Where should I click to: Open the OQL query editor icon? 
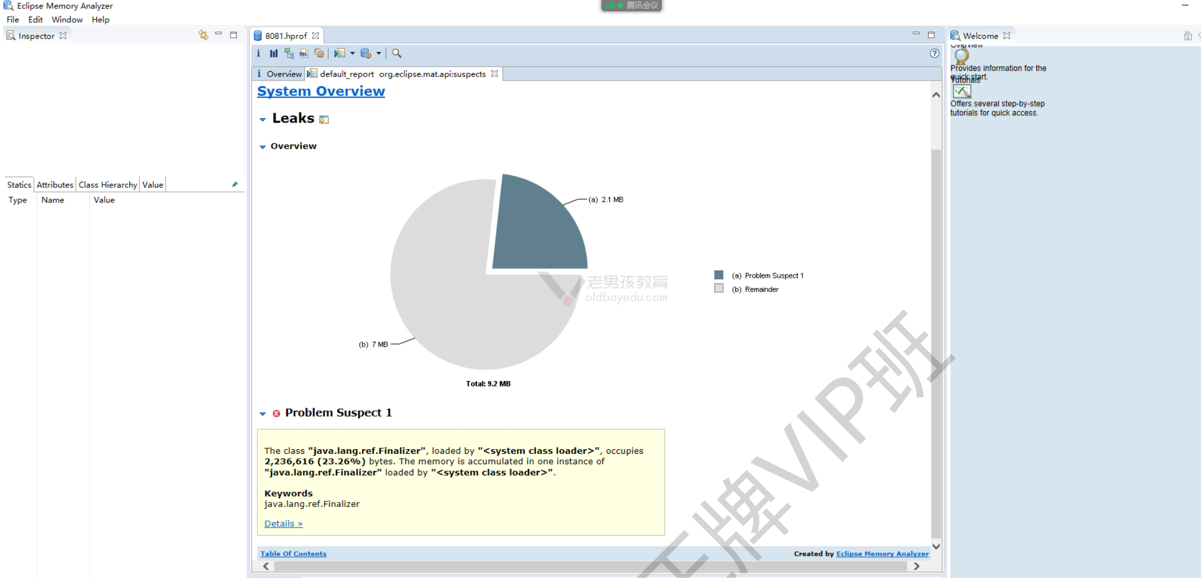[x=304, y=53]
